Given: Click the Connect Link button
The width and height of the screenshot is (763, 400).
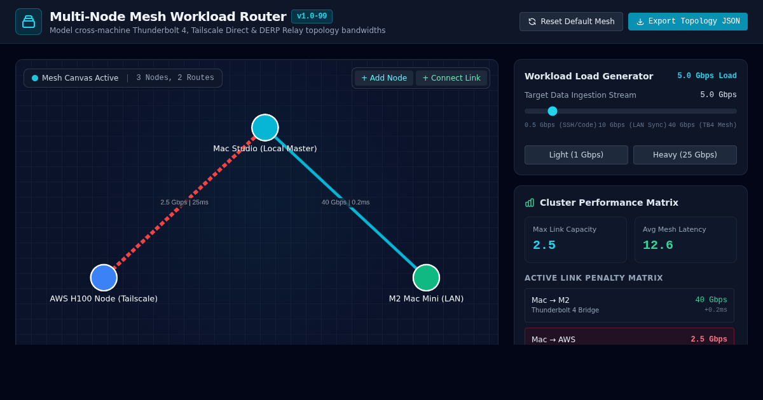Looking at the screenshot, I should (451, 78).
